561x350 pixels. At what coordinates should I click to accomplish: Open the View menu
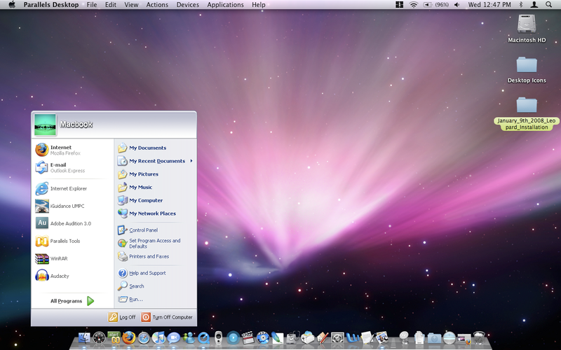pyautogui.click(x=131, y=5)
